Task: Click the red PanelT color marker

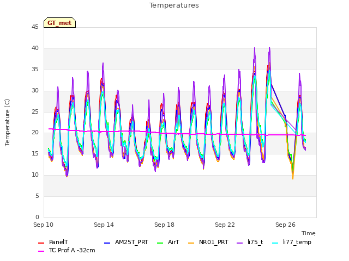Action: pyautogui.click(x=41, y=243)
